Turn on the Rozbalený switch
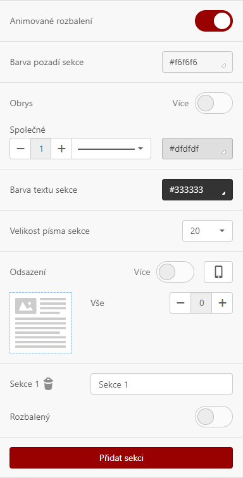The height and width of the screenshot is (478, 243). 214,417
